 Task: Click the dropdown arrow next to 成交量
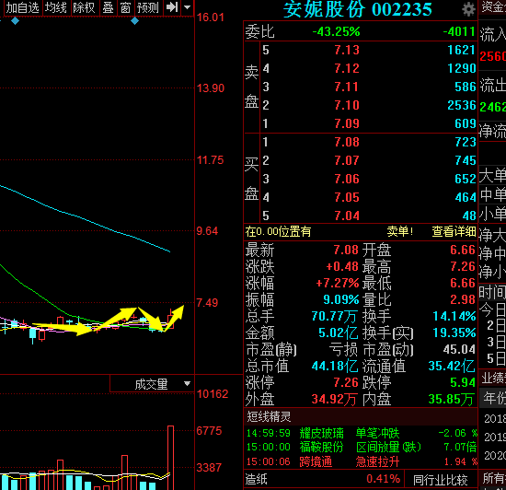pyautogui.click(x=187, y=384)
